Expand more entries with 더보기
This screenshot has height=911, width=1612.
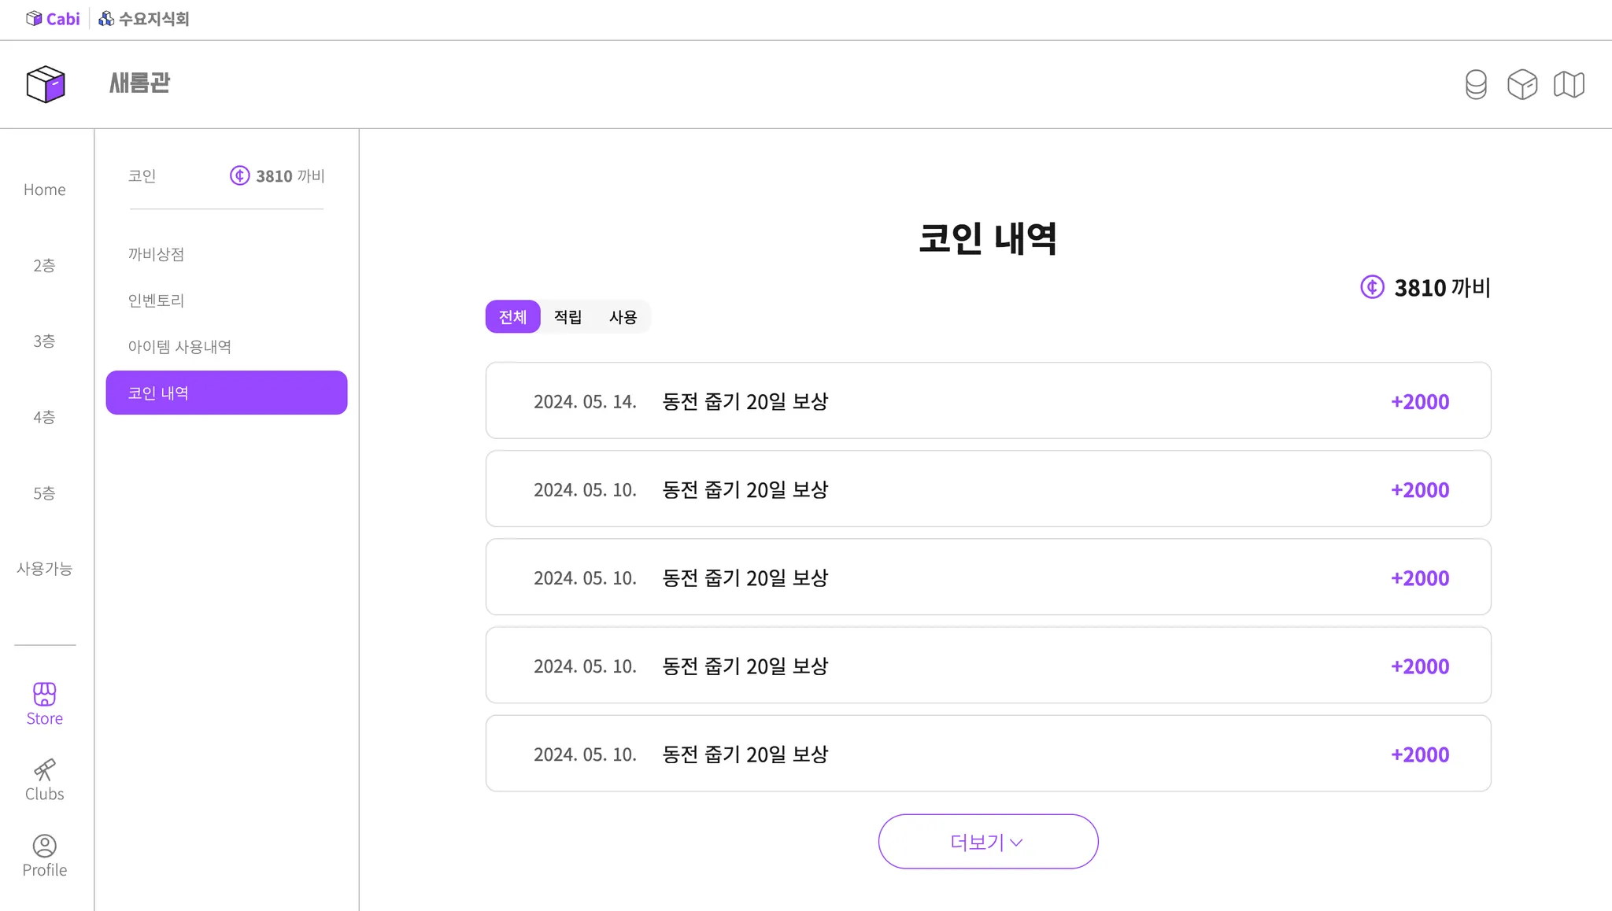pos(988,842)
